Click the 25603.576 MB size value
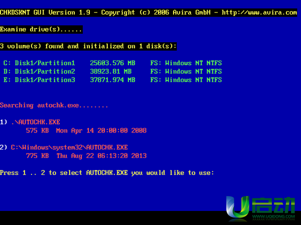 tap(113, 63)
